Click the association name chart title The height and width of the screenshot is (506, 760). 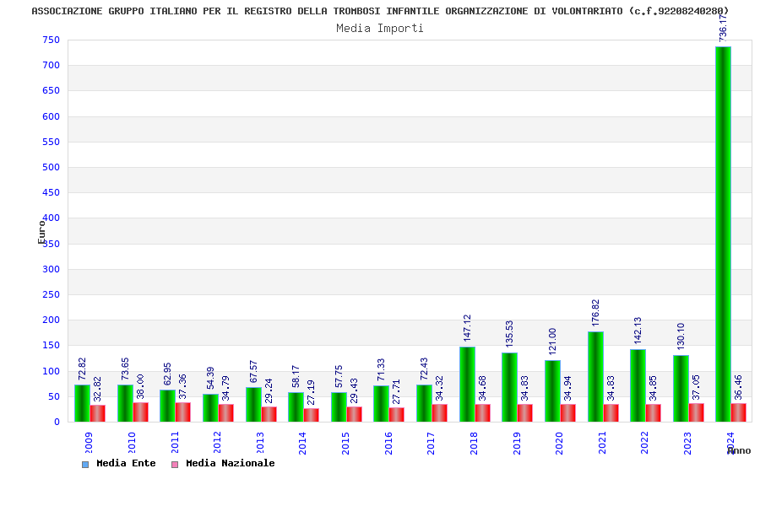[x=380, y=11]
